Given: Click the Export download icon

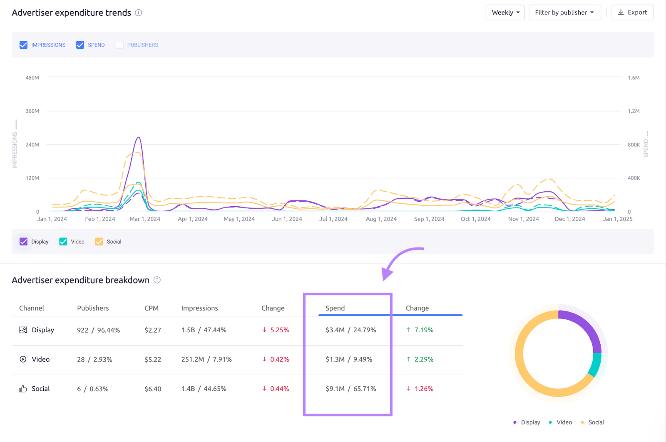Looking at the screenshot, I should pyautogui.click(x=621, y=12).
